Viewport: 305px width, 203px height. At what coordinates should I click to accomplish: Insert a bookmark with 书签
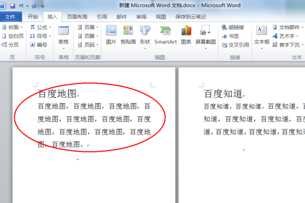point(230,36)
